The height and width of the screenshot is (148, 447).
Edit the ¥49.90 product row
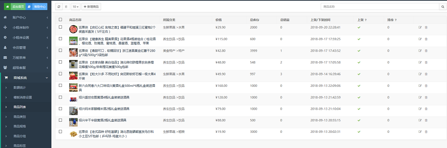click(420, 74)
